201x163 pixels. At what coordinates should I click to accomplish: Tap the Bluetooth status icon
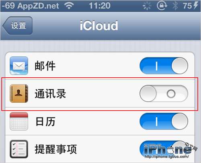click(175, 6)
